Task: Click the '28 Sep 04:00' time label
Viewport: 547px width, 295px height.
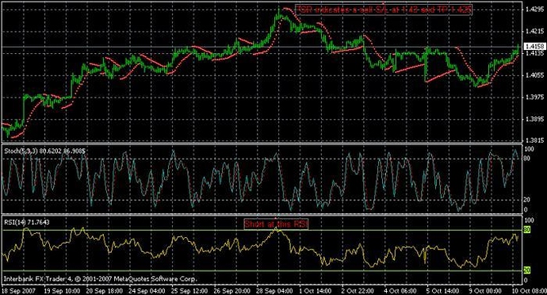Action: 274,290
